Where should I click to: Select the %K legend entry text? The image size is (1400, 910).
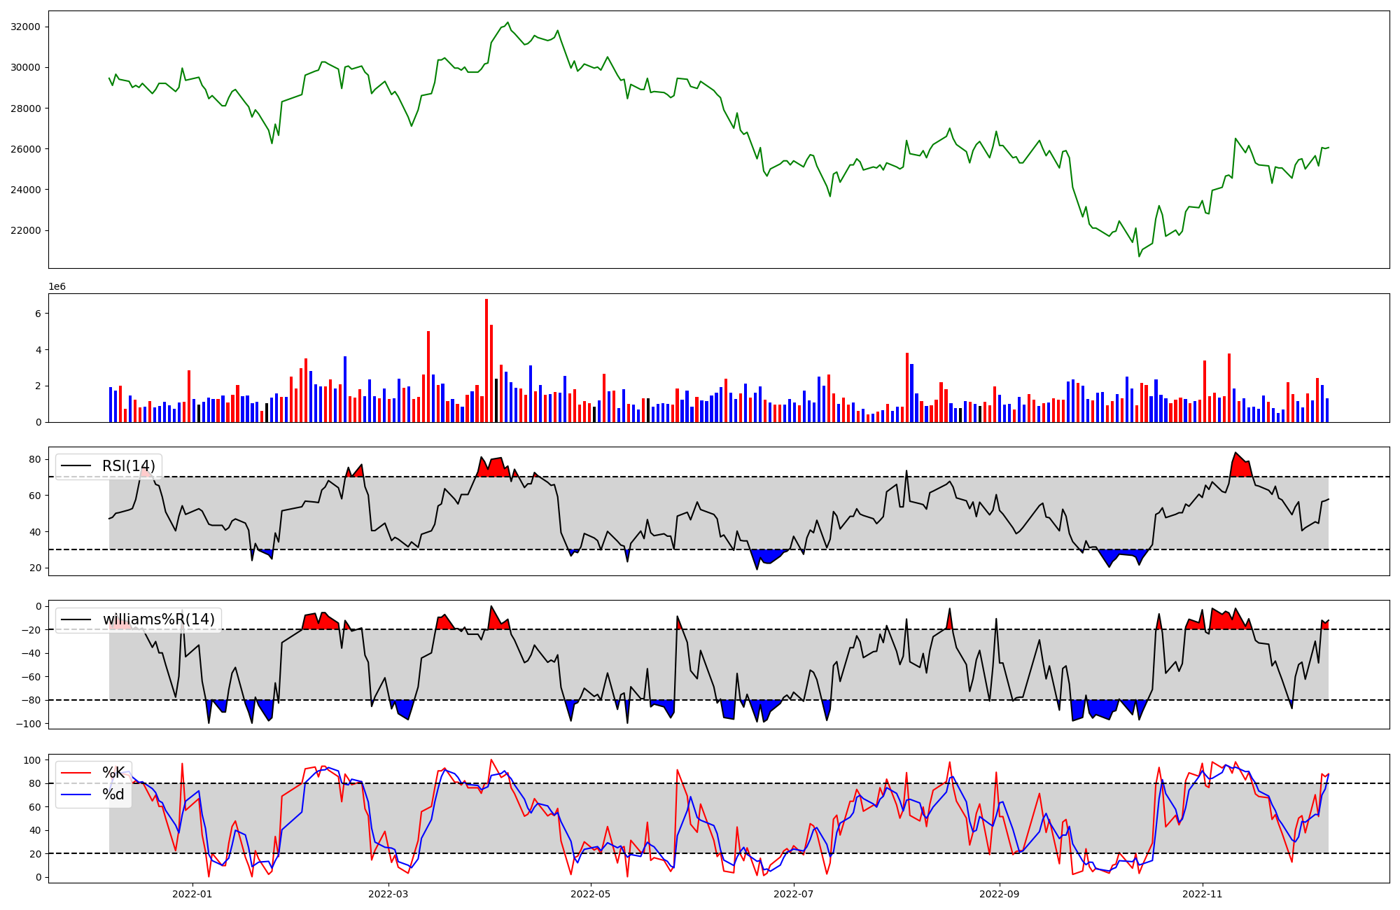coord(113,773)
